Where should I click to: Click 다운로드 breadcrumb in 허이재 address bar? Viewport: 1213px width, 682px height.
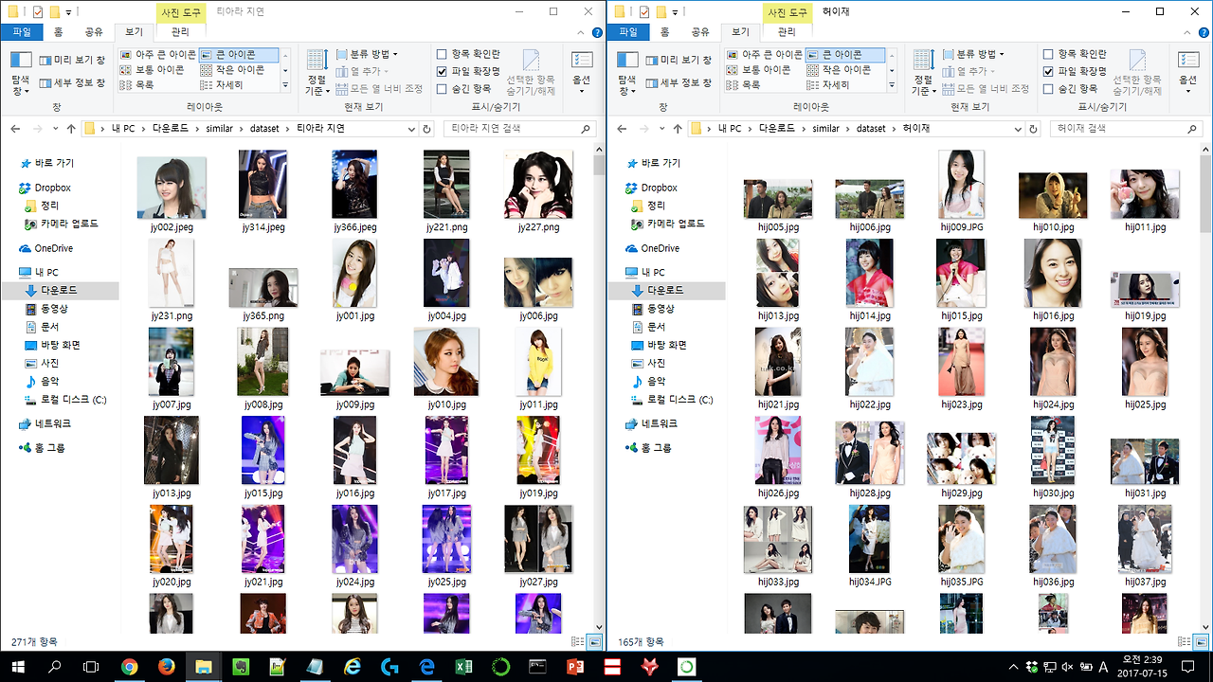775,129
